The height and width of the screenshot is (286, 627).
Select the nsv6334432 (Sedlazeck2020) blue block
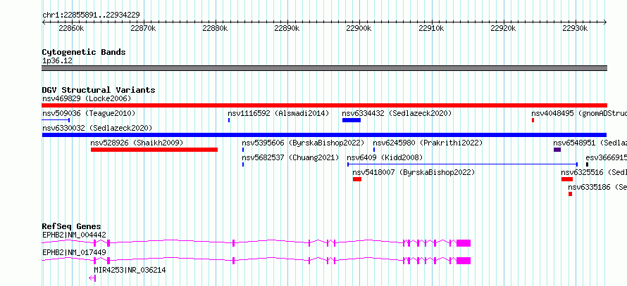(x=352, y=120)
